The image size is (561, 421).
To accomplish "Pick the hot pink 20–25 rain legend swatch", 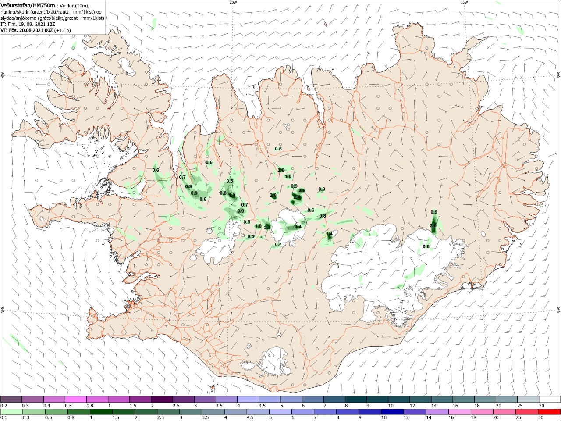I will click(504, 412).
